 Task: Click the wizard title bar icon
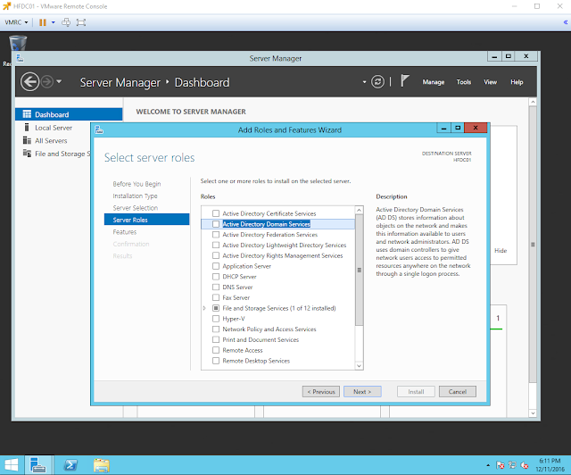coord(99,129)
